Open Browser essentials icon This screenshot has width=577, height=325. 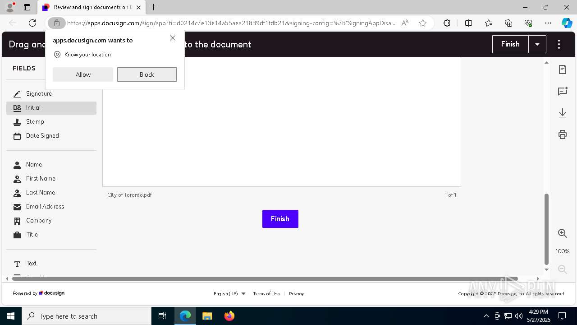point(528,23)
